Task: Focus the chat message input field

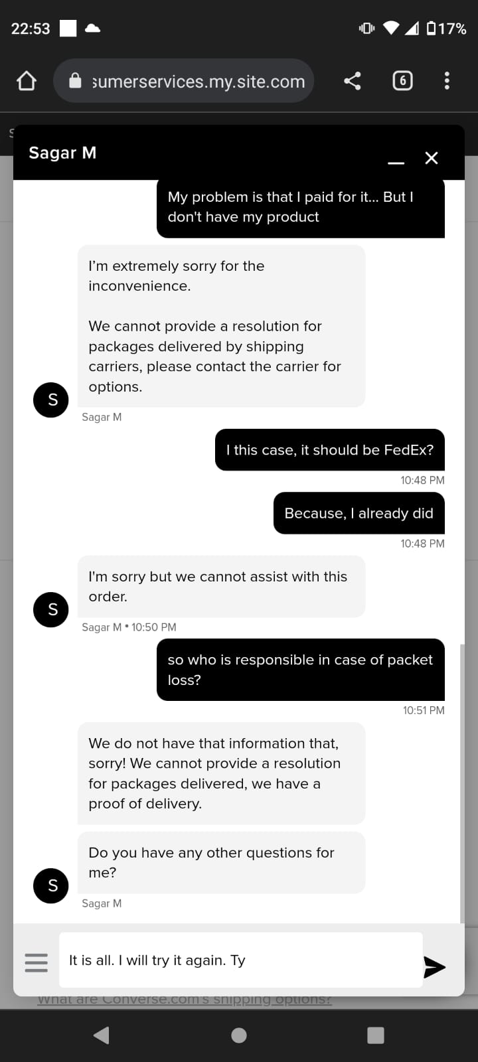Action: pos(241,960)
